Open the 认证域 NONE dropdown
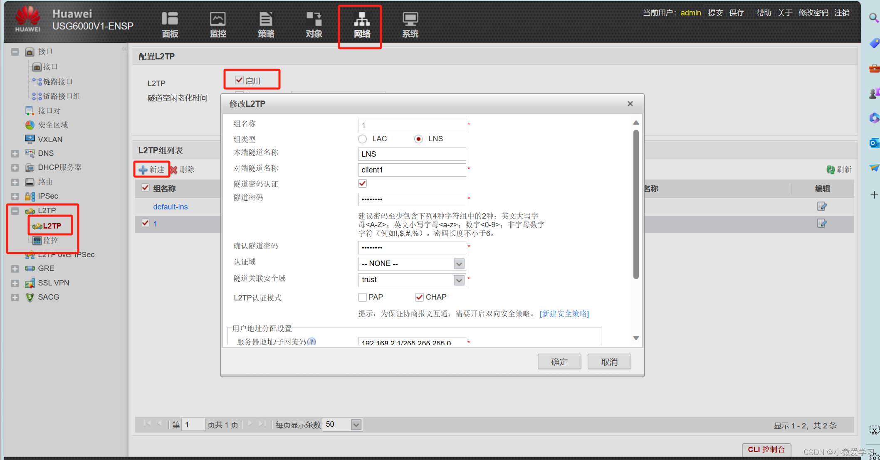 click(459, 264)
